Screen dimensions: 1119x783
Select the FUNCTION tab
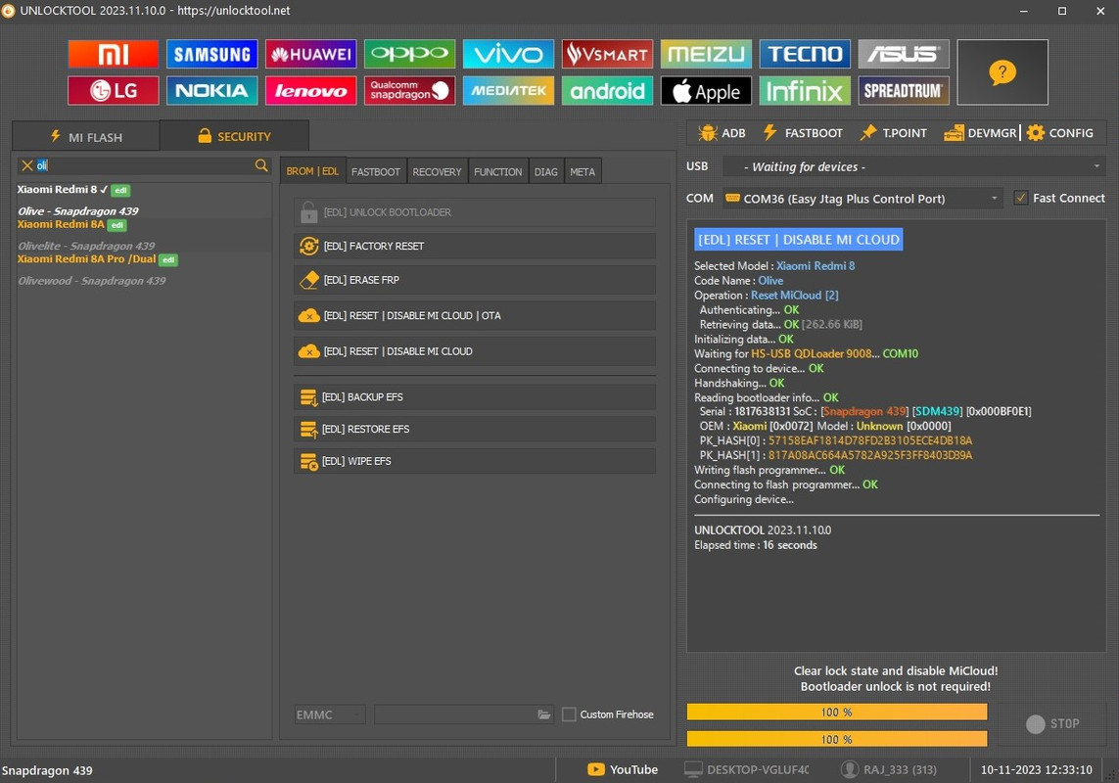(x=498, y=172)
